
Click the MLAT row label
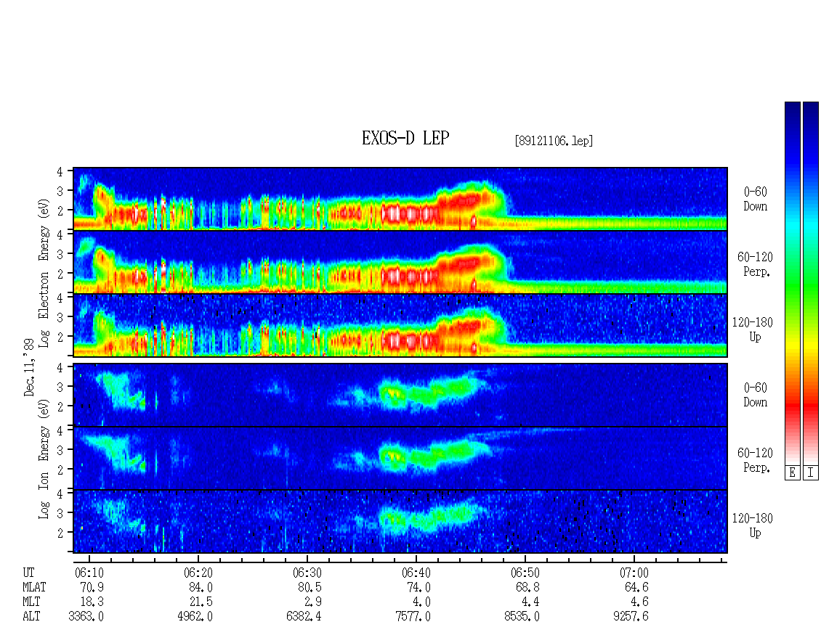[x=34, y=587]
